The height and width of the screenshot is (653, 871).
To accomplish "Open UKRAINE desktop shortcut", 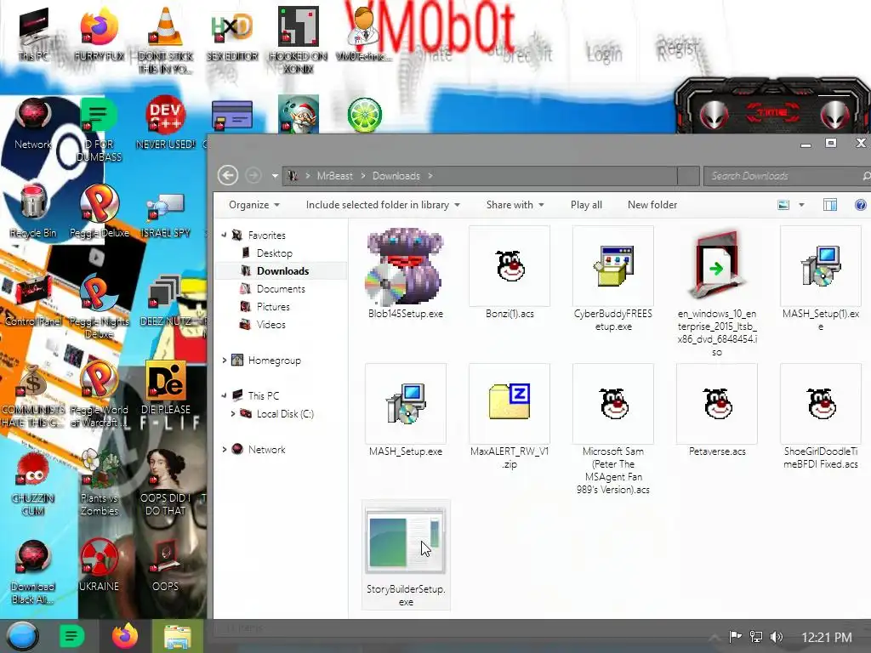I will [99, 565].
